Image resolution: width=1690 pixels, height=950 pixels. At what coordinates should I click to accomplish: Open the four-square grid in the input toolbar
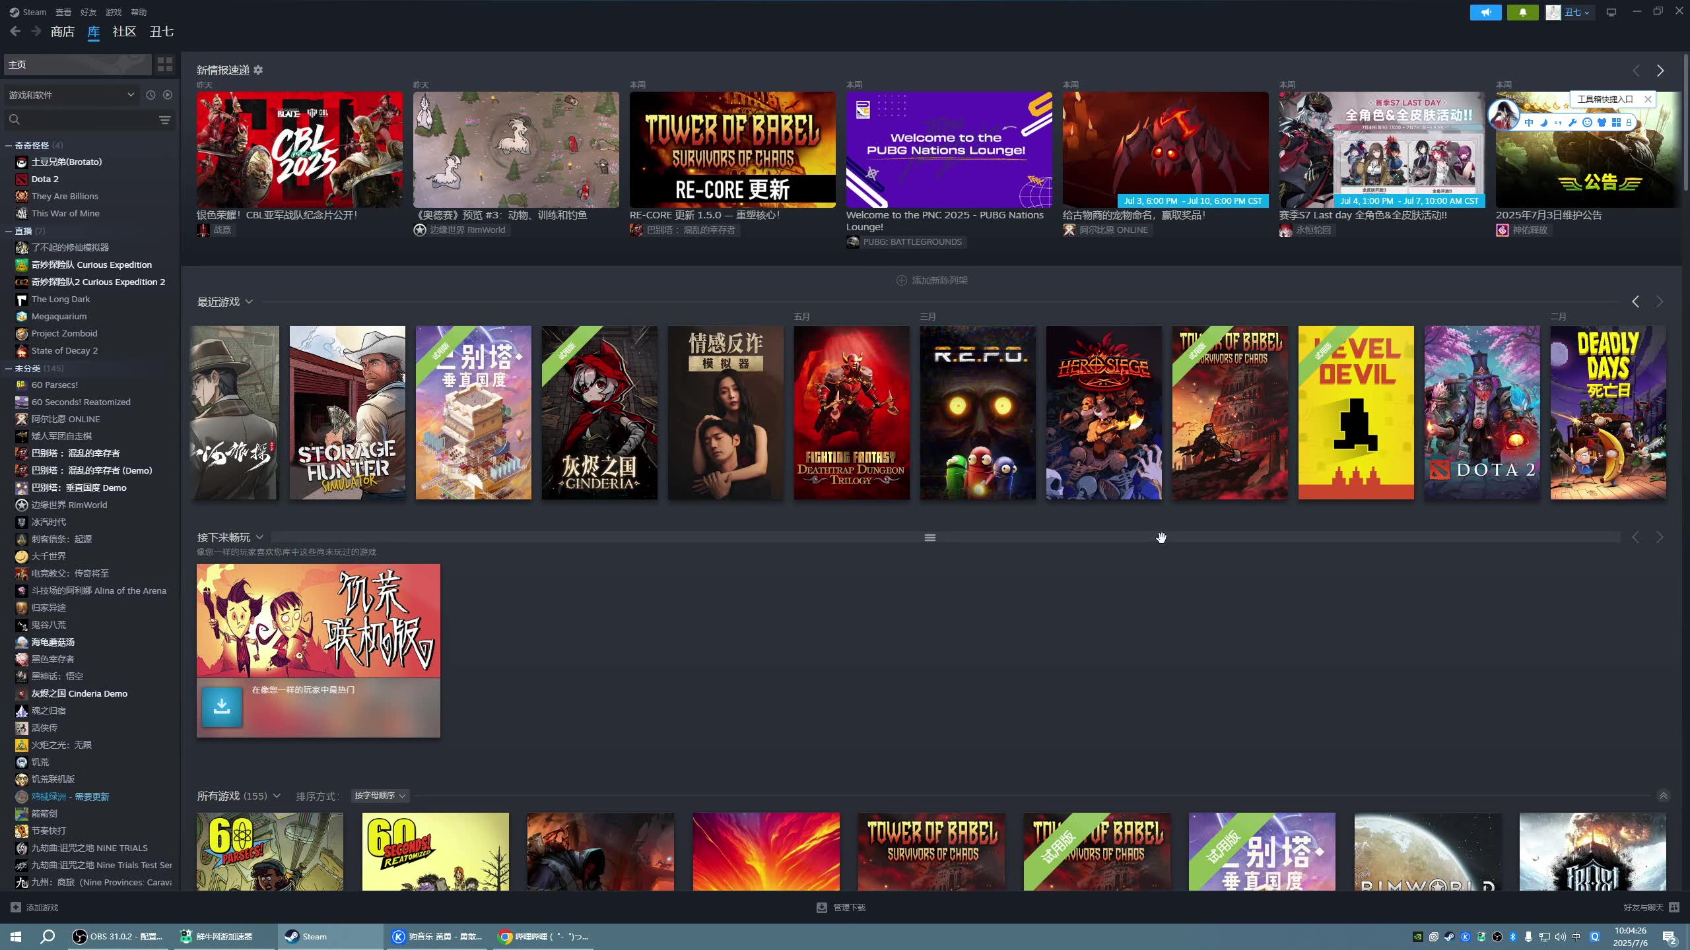[1616, 123]
